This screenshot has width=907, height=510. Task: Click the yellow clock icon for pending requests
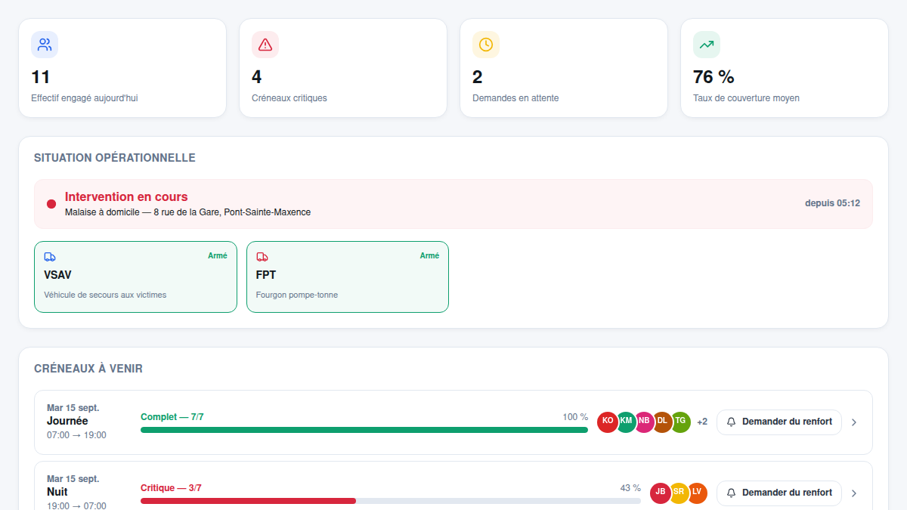[x=486, y=45]
